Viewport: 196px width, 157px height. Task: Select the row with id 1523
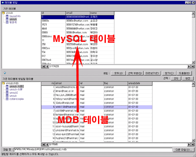coord(78,25)
